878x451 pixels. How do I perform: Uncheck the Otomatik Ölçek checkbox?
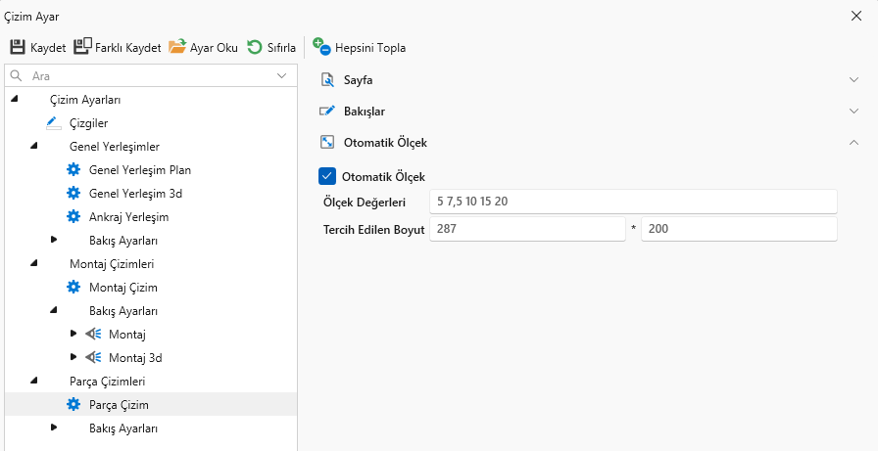pos(328,176)
